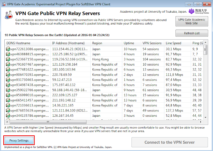Select IP address 183.100.163.94

point(64,70)
